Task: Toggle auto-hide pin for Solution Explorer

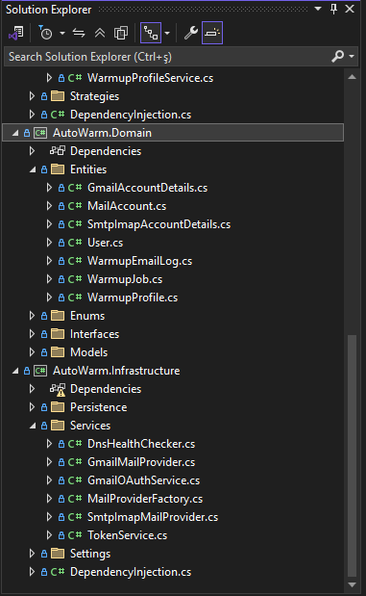Action: click(333, 9)
